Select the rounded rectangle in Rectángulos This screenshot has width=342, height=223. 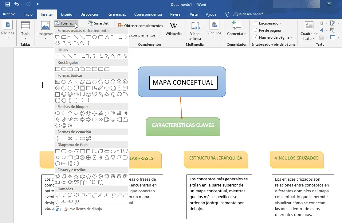tap(64, 69)
